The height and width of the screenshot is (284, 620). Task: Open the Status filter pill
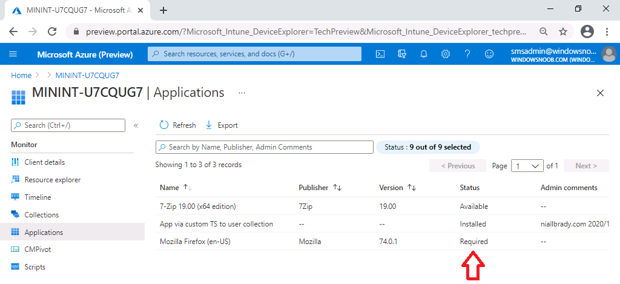[x=427, y=147]
